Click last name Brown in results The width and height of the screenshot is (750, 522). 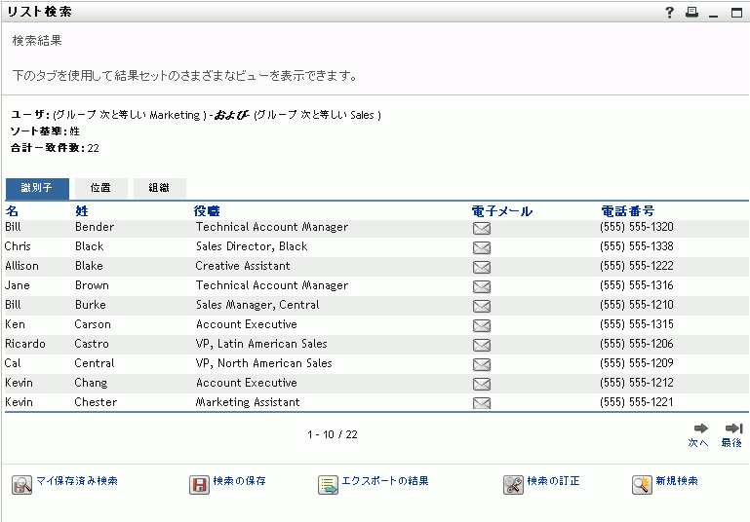click(92, 285)
